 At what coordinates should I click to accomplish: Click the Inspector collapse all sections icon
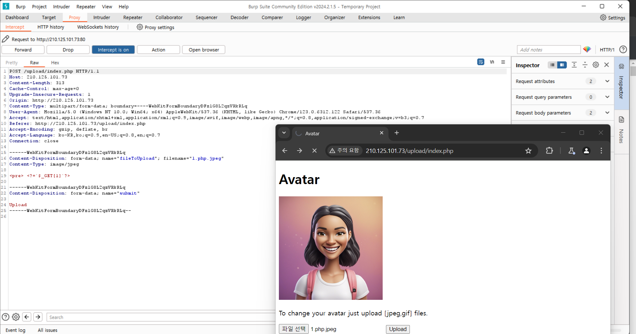(585, 65)
